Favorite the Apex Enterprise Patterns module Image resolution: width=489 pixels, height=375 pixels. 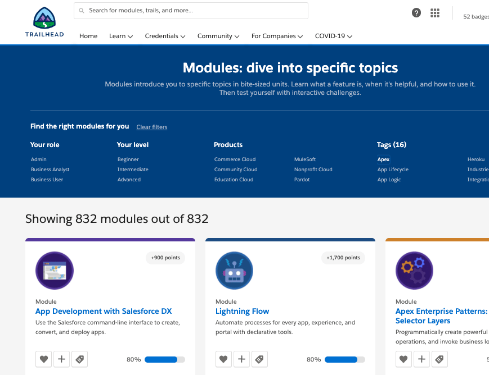tap(403, 359)
